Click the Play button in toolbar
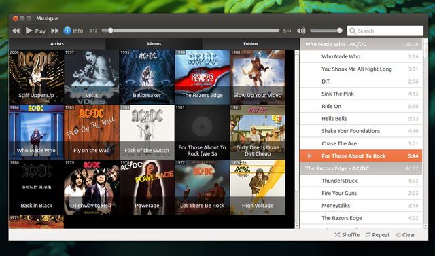Image resolution: width=435 pixels, height=256 pixels. tap(35, 31)
